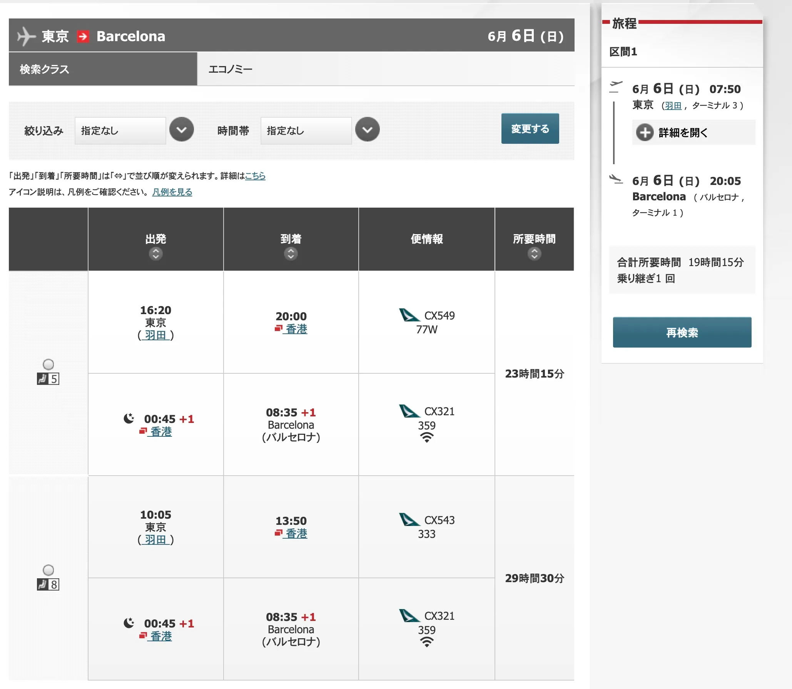792x689 pixels.
Task: Click Cathay logo beside CX321 in 23時間15分 itinerary
Action: click(x=409, y=411)
